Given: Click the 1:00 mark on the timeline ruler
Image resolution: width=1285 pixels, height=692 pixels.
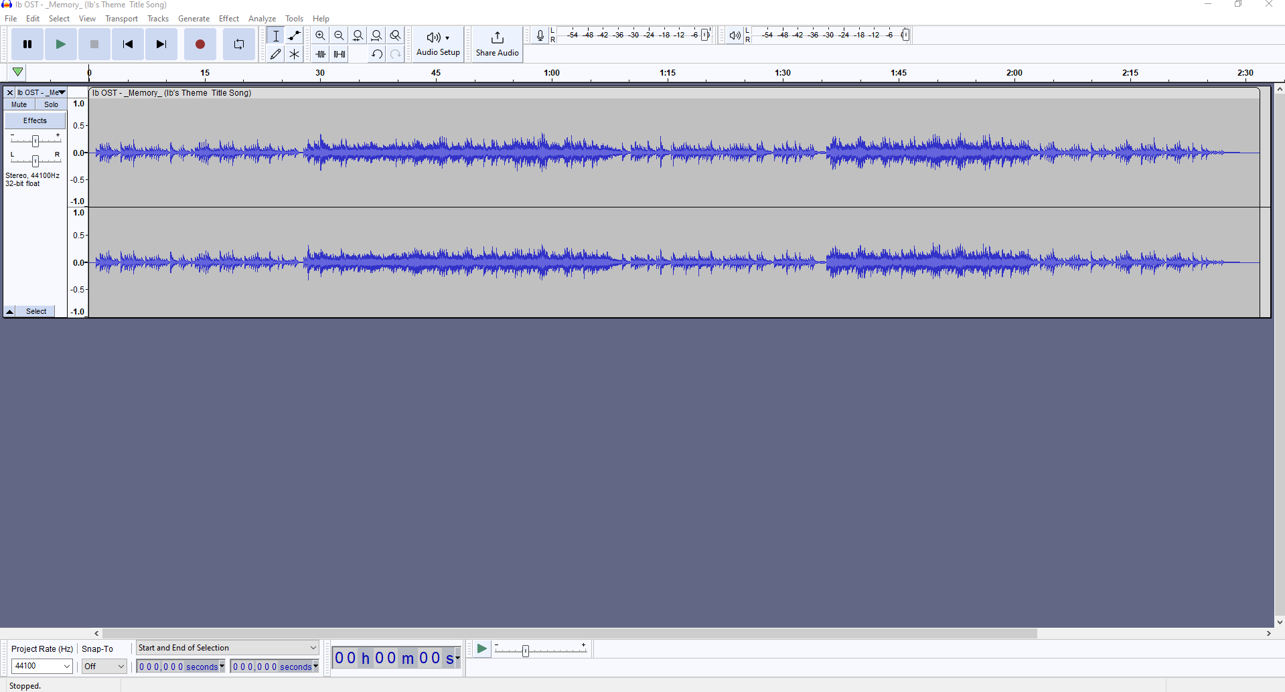Looking at the screenshot, I should 552,72.
